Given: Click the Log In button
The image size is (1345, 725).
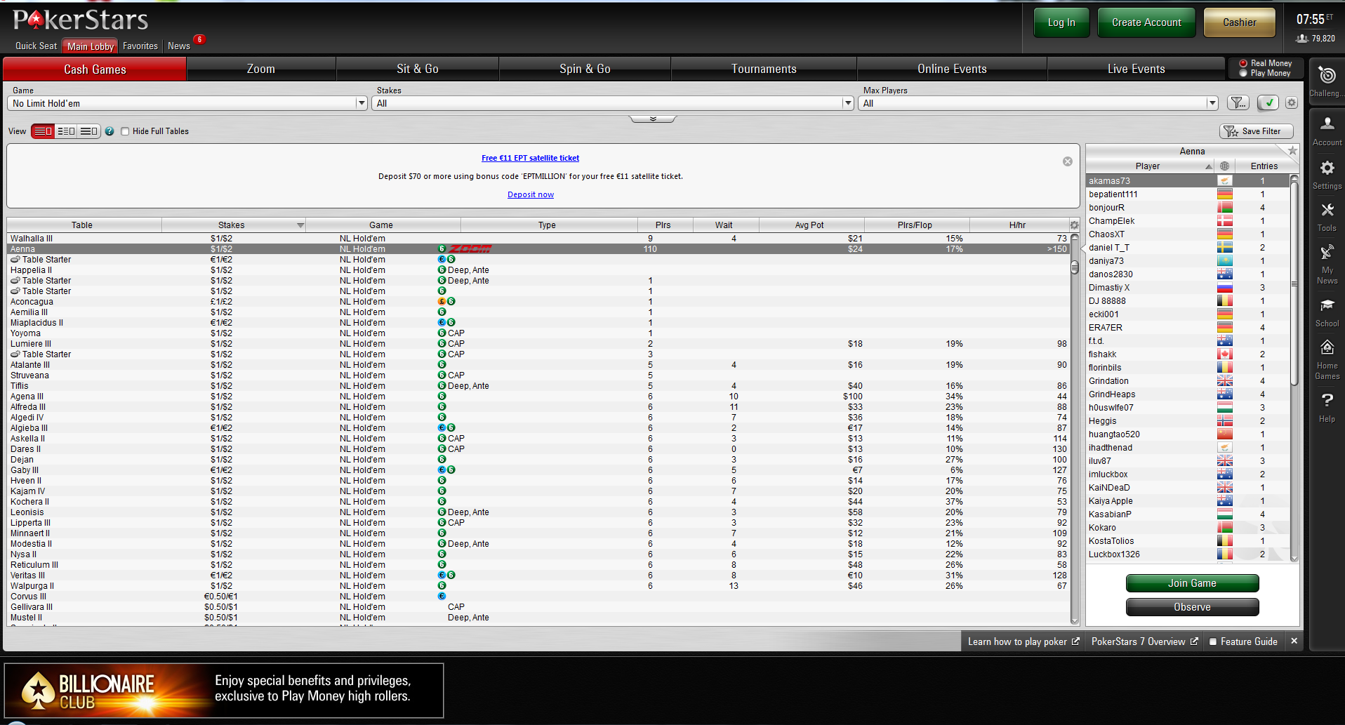Looking at the screenshot, I should point(1061,22).
